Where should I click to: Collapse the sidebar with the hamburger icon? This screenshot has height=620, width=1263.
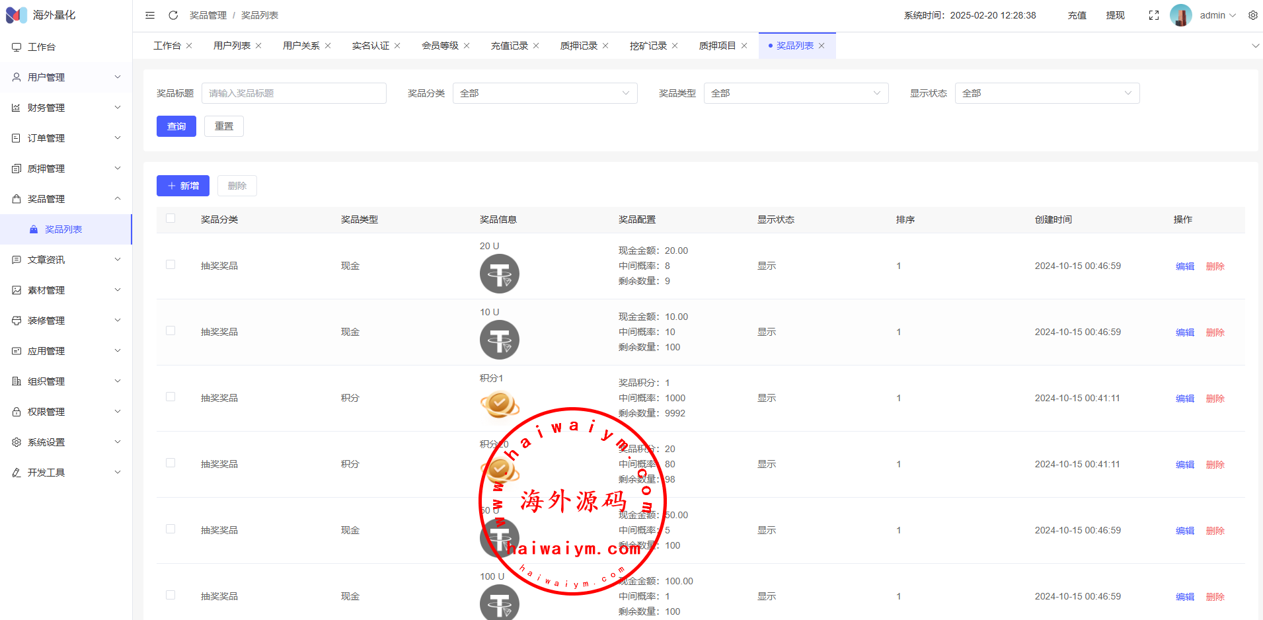[x=150, y=15]
